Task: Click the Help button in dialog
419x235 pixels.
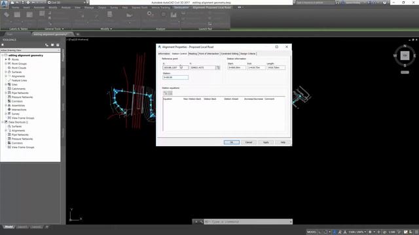Action: point(283,142)
